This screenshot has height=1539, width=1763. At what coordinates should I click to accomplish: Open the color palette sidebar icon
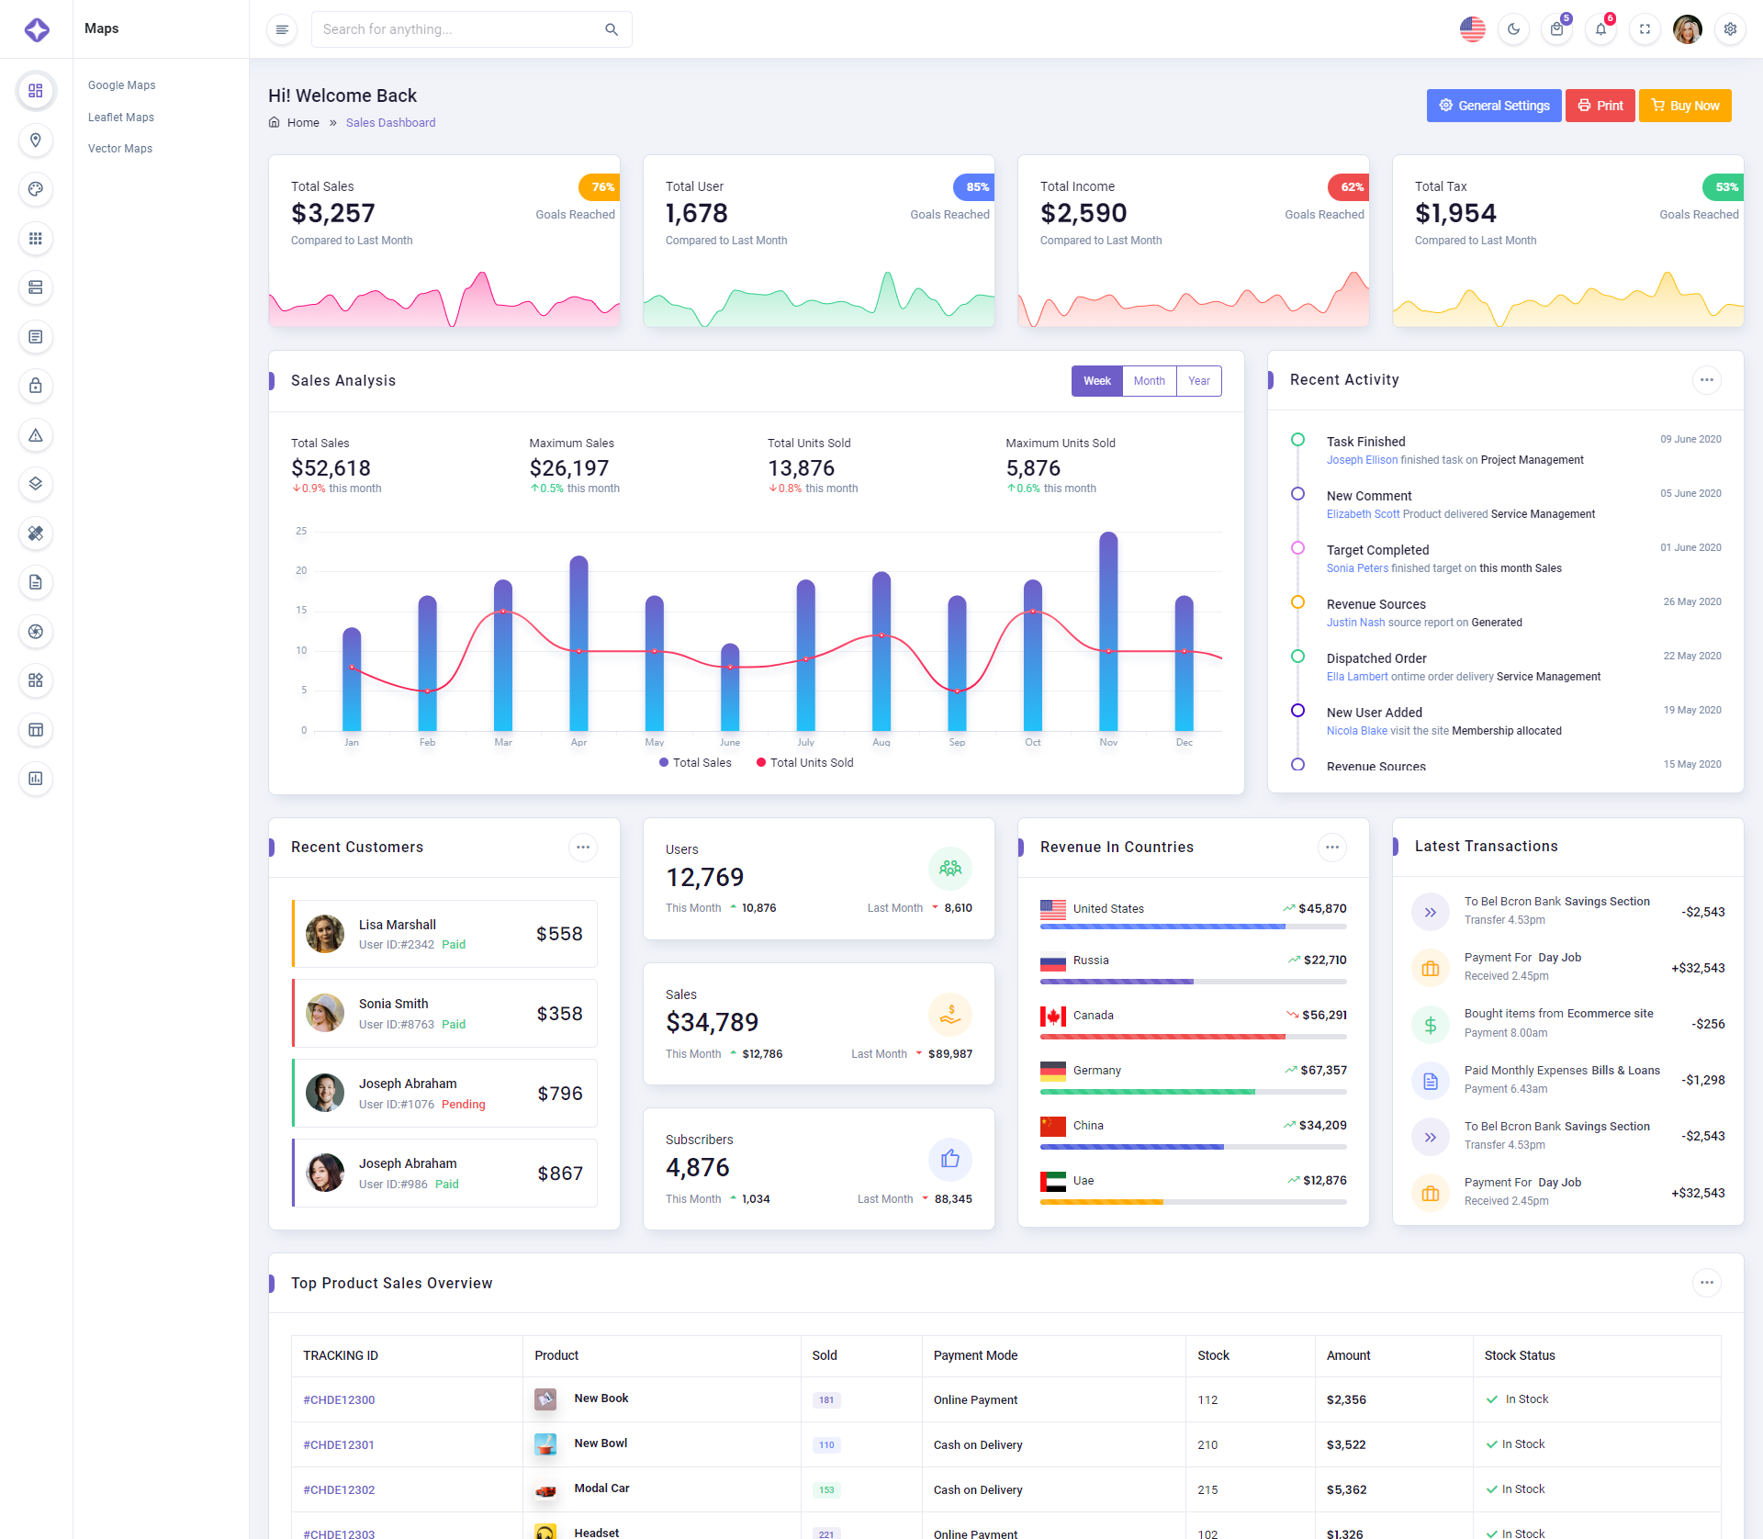tap(36, 189)
